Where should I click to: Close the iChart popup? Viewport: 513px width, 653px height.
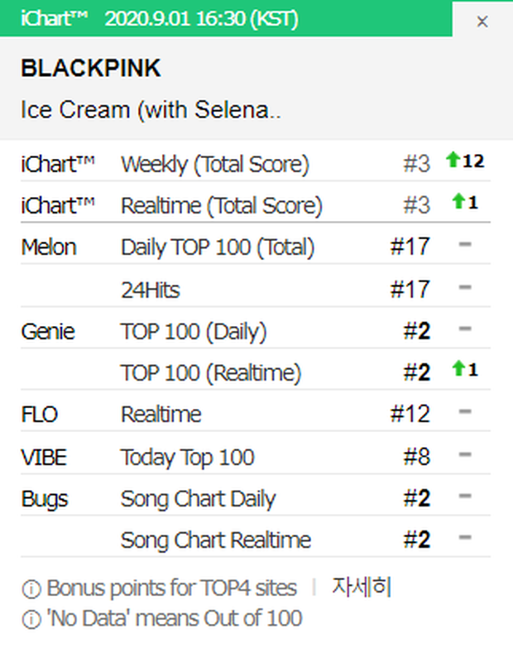(x=482, y=22)
